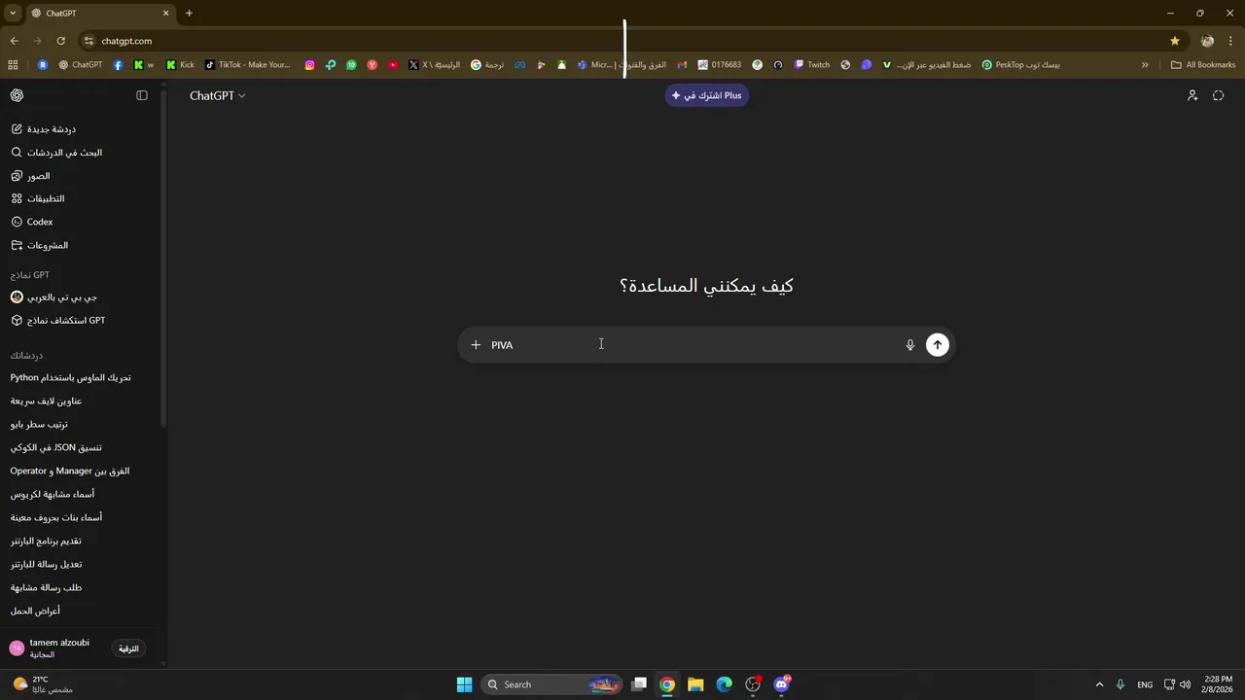The image size is (1245, 700).
Task: Open the Kick bookmark
Action: pos(180,65)
